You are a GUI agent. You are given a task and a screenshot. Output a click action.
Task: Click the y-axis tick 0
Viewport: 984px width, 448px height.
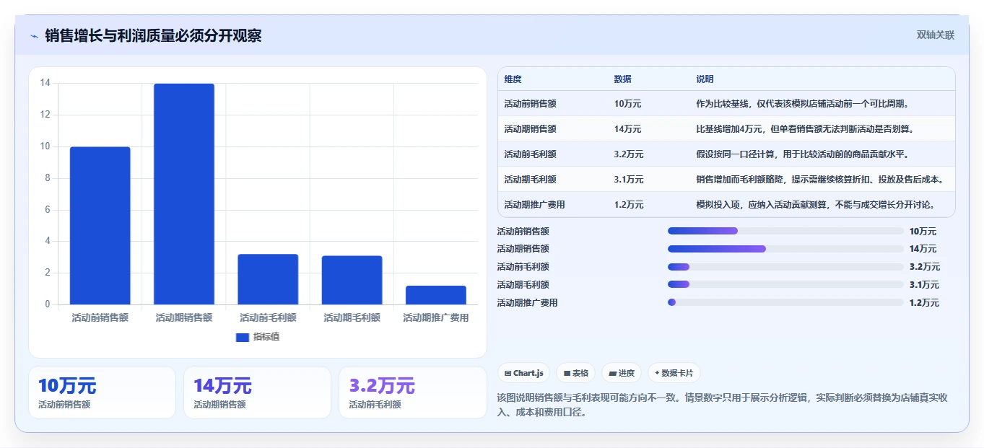tap(48, 304)
